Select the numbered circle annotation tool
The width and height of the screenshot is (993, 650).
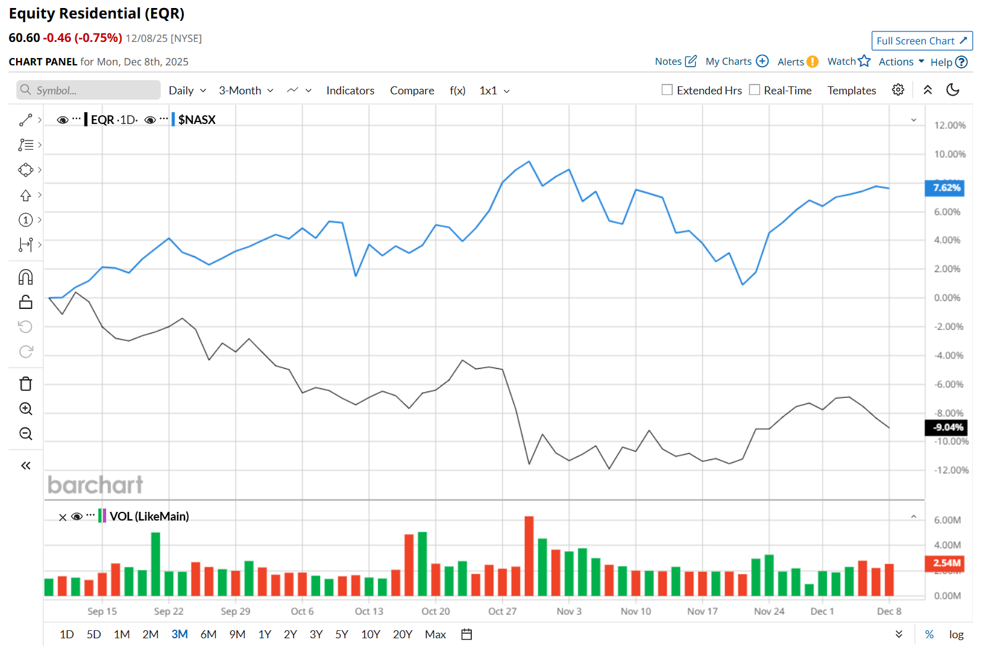25,220
